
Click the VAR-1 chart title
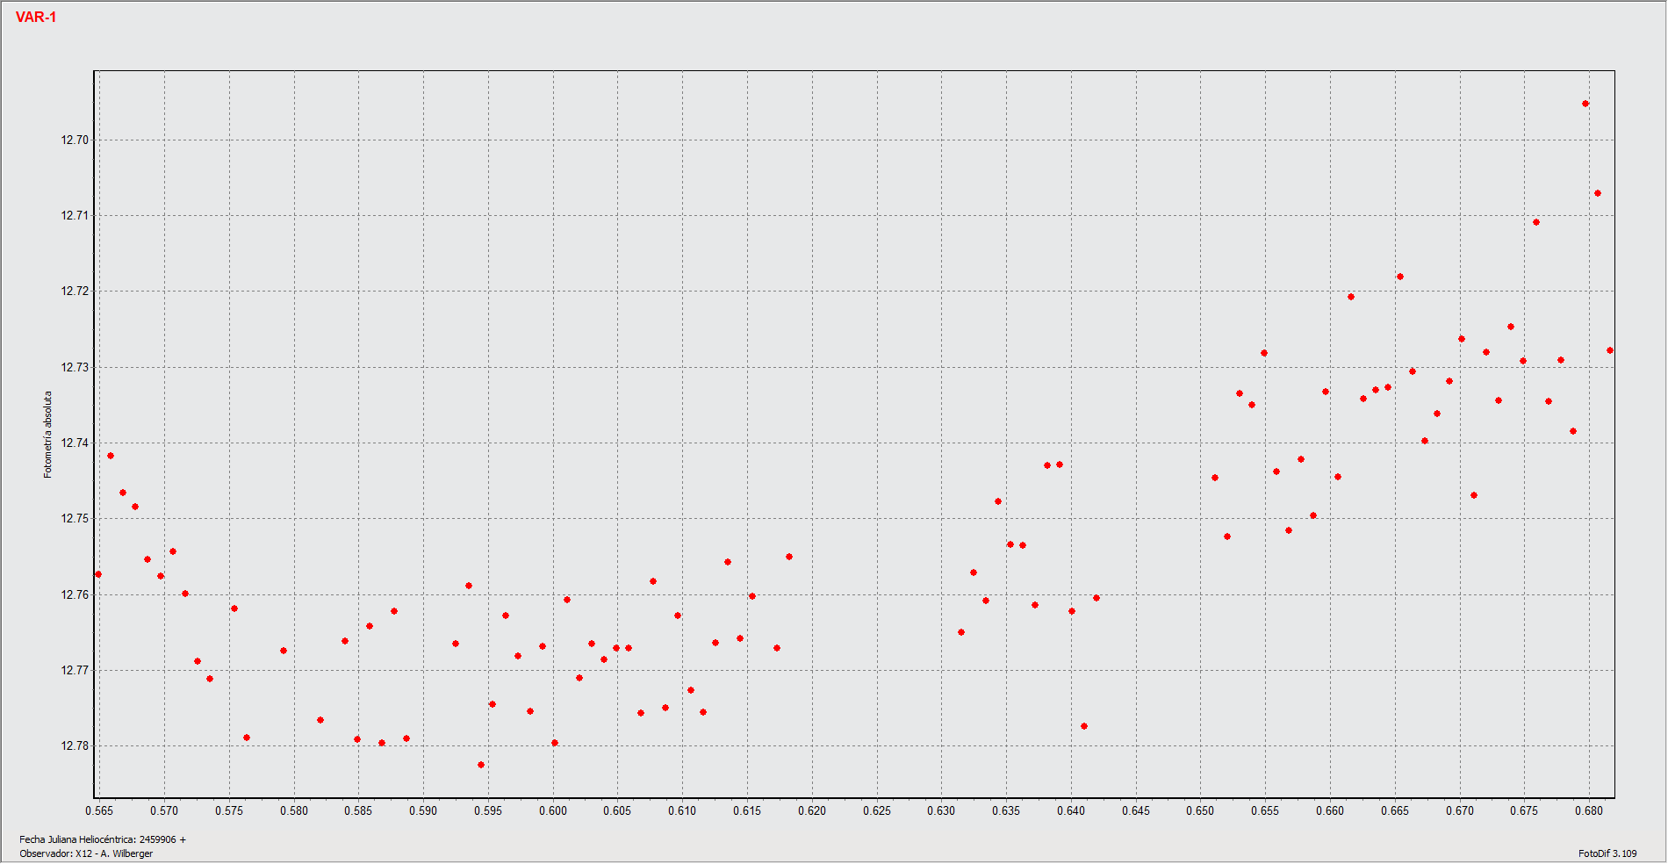(x=36, y=18)
